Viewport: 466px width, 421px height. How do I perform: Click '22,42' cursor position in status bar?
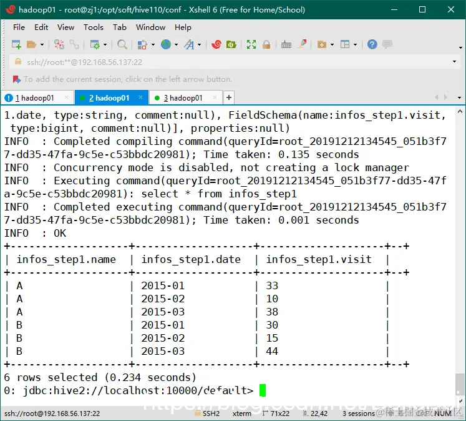319,414
